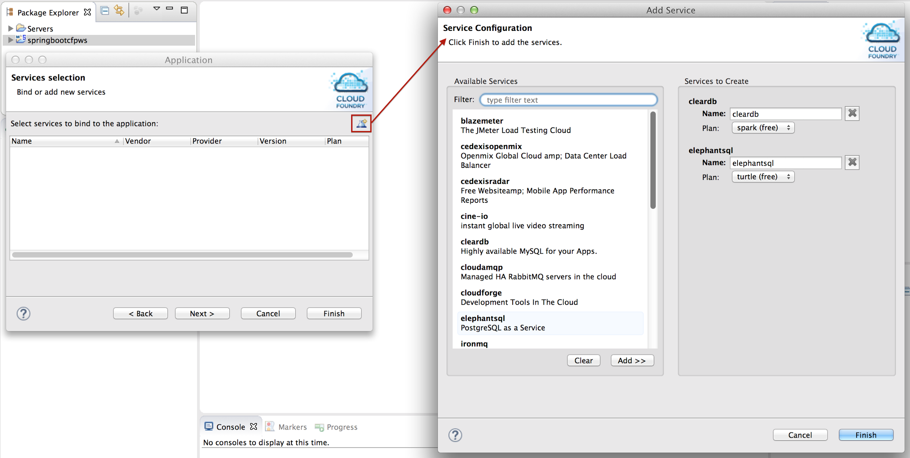Cancel the Add Service dialog

pos(800,435)
